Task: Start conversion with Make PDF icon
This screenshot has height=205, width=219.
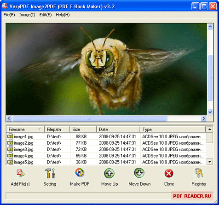Action: click(80, 173)
